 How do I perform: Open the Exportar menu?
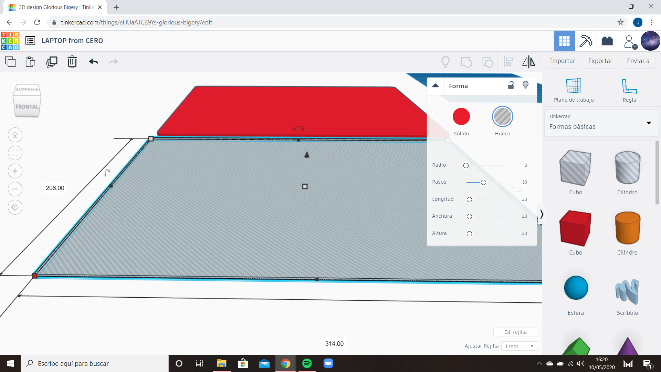600,61
